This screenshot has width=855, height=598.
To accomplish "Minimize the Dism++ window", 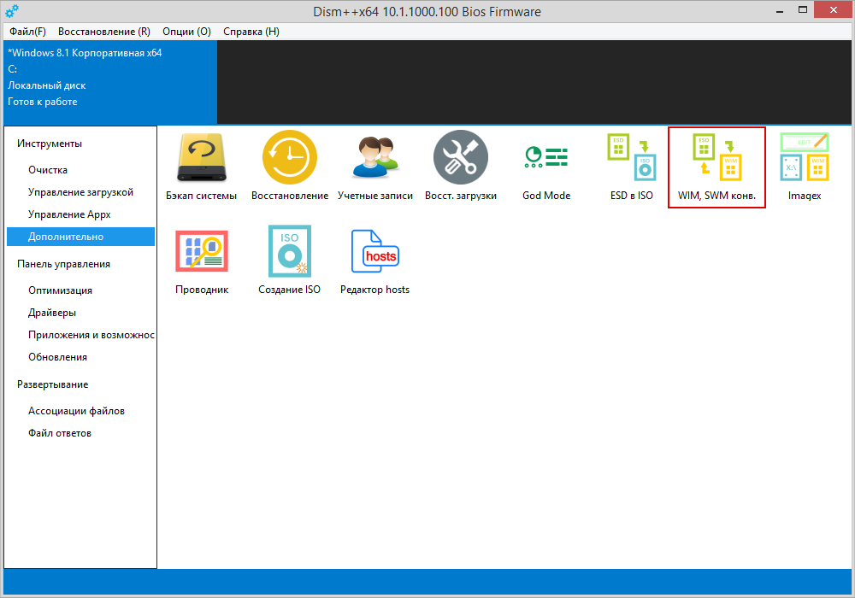I will click(x=781, y=10).
